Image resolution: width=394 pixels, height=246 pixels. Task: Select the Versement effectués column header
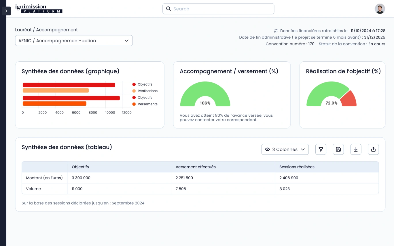click(196, 167)
